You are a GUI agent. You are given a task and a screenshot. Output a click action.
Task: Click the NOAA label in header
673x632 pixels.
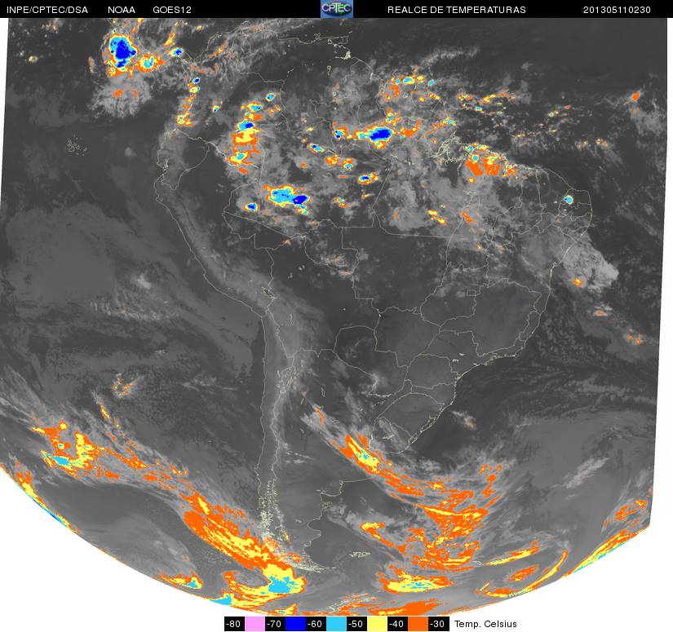(122, 10)
